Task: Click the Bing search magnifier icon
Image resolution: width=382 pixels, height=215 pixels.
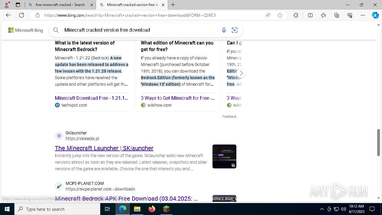Action: tap(56, 30)
